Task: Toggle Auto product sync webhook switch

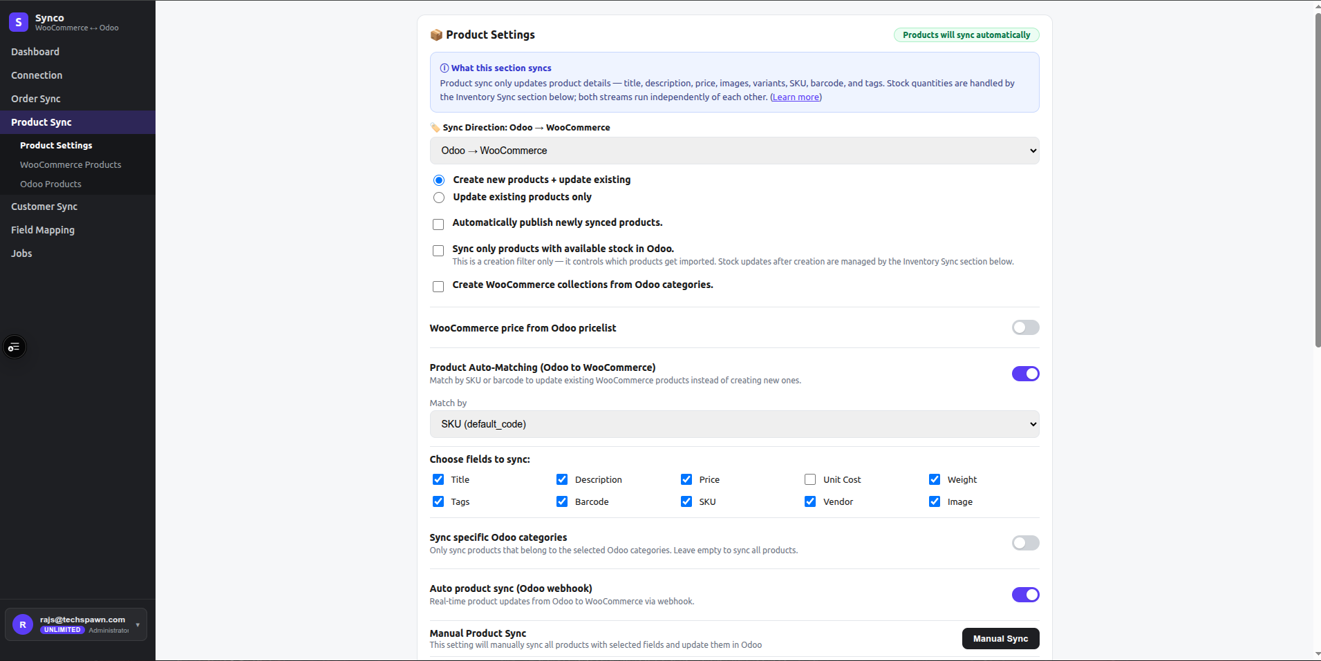Action: click(1025, 595)
